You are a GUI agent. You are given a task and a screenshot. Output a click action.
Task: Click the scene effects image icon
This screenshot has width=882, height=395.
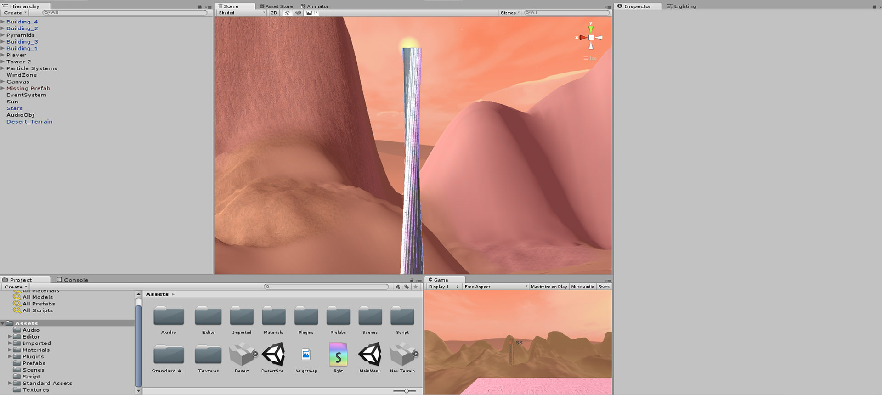(309, 13)
